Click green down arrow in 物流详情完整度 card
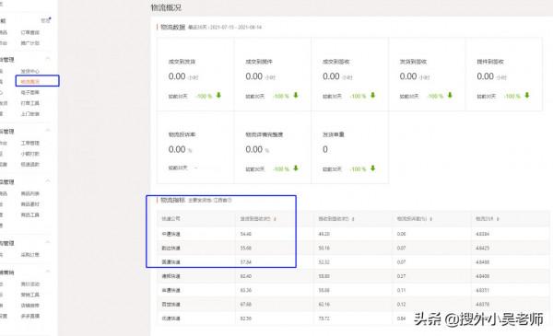The image size is (553, 336). 296,168
